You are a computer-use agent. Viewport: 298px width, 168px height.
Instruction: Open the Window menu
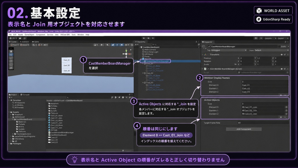pos(81,35)
